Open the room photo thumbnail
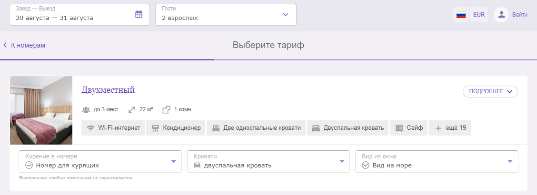The image size is (537, 195). point(41,110)
